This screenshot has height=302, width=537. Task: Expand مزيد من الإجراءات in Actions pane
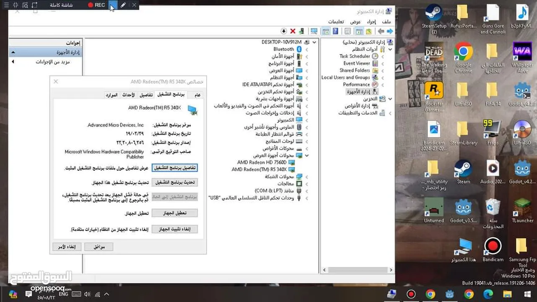click(x=13, y=62)
